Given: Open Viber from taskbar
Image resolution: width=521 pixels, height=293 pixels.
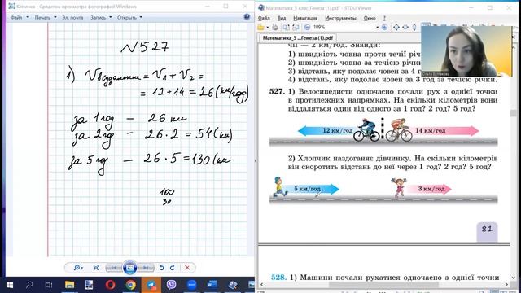Looking at the screenshot, I should 172,285.
